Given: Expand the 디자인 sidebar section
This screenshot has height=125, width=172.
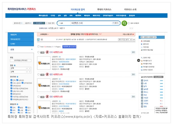Looking at the screenshot, I should pos(21,44).
